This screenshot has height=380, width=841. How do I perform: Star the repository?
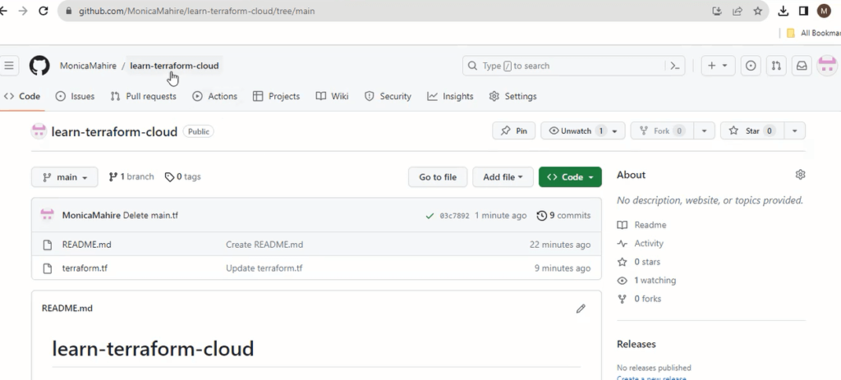click(752, 130)
